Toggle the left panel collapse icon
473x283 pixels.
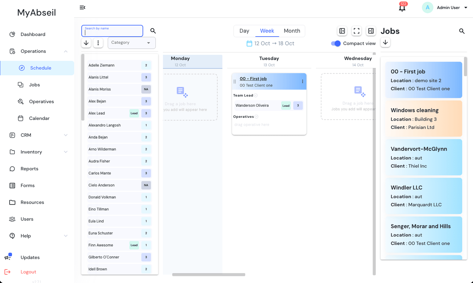pyautogui.click(x=342, y=31)
